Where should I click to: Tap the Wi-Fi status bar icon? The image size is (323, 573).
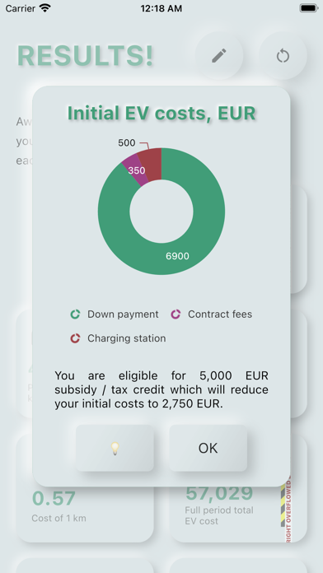(45, 8)
